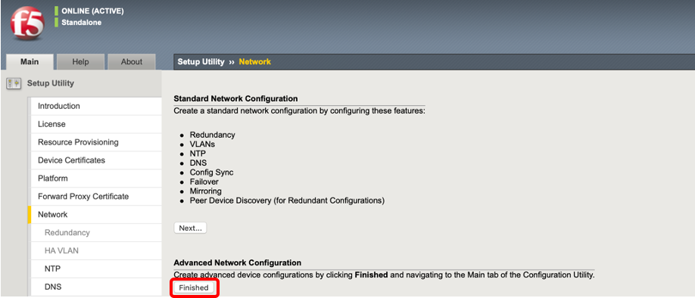
Task: Click the Config Sync bullet item
Action: click(211, 172)
